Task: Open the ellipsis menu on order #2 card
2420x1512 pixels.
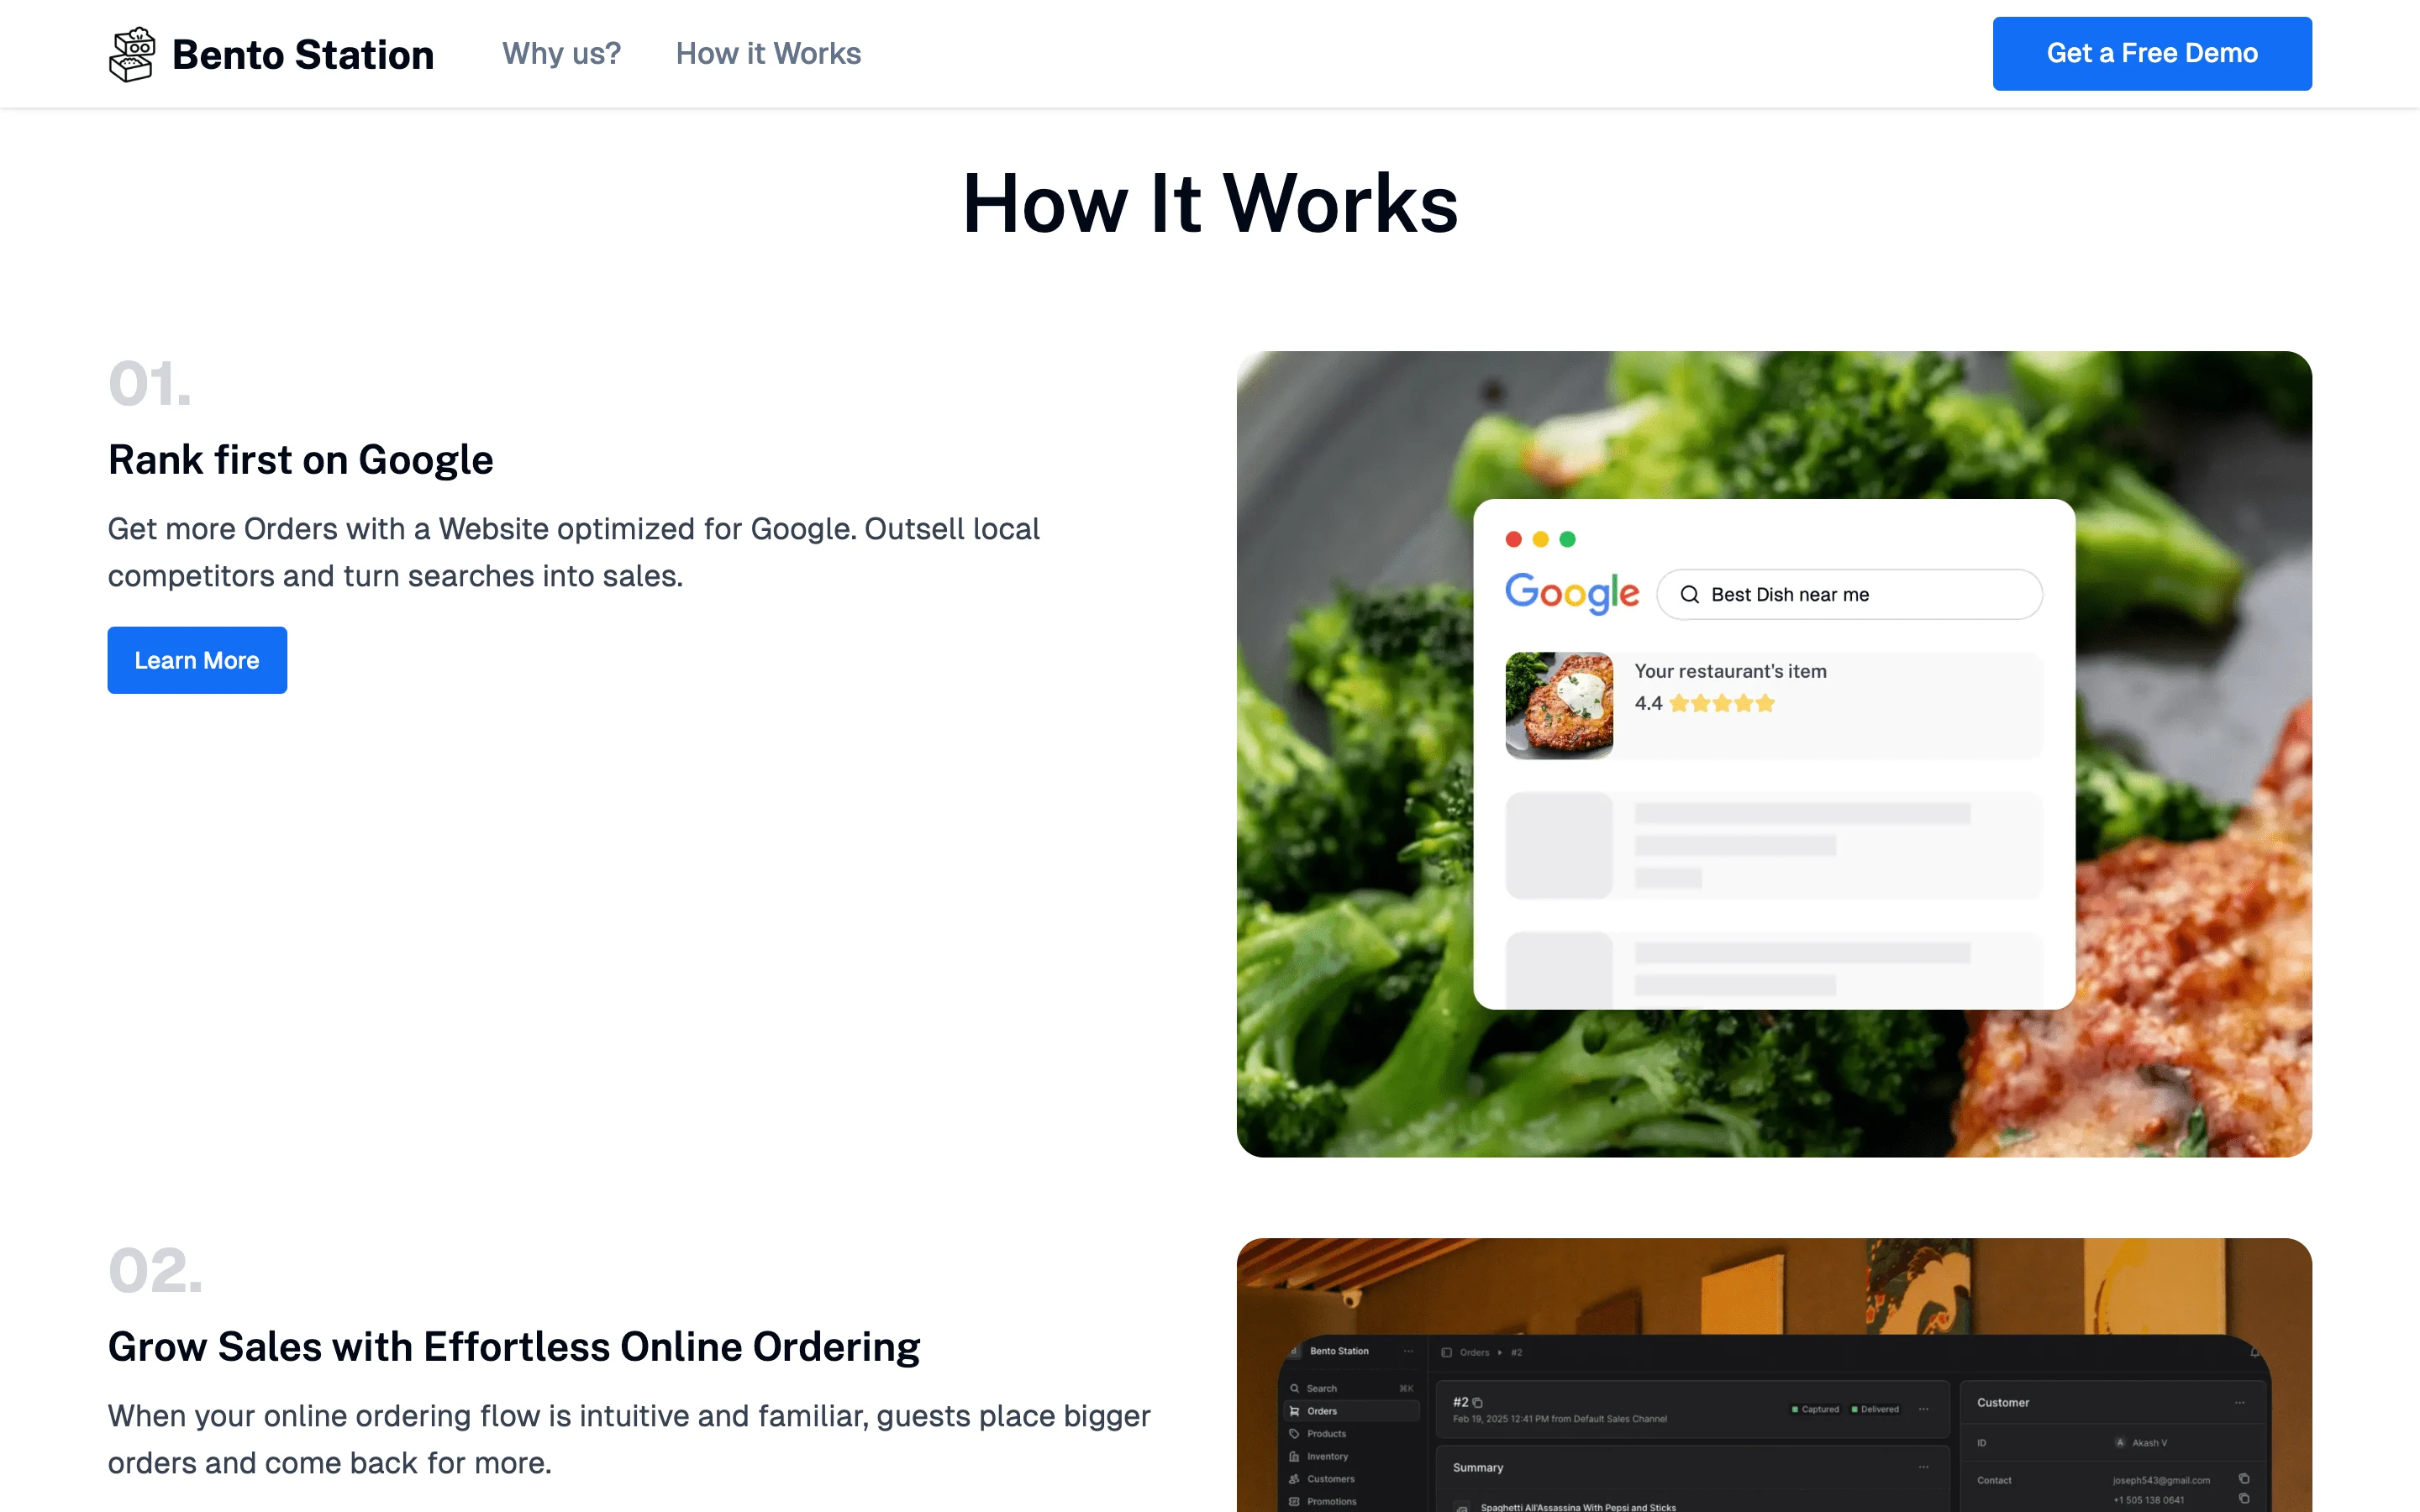Action: pyautogui.click(x=1923, y=1409)
